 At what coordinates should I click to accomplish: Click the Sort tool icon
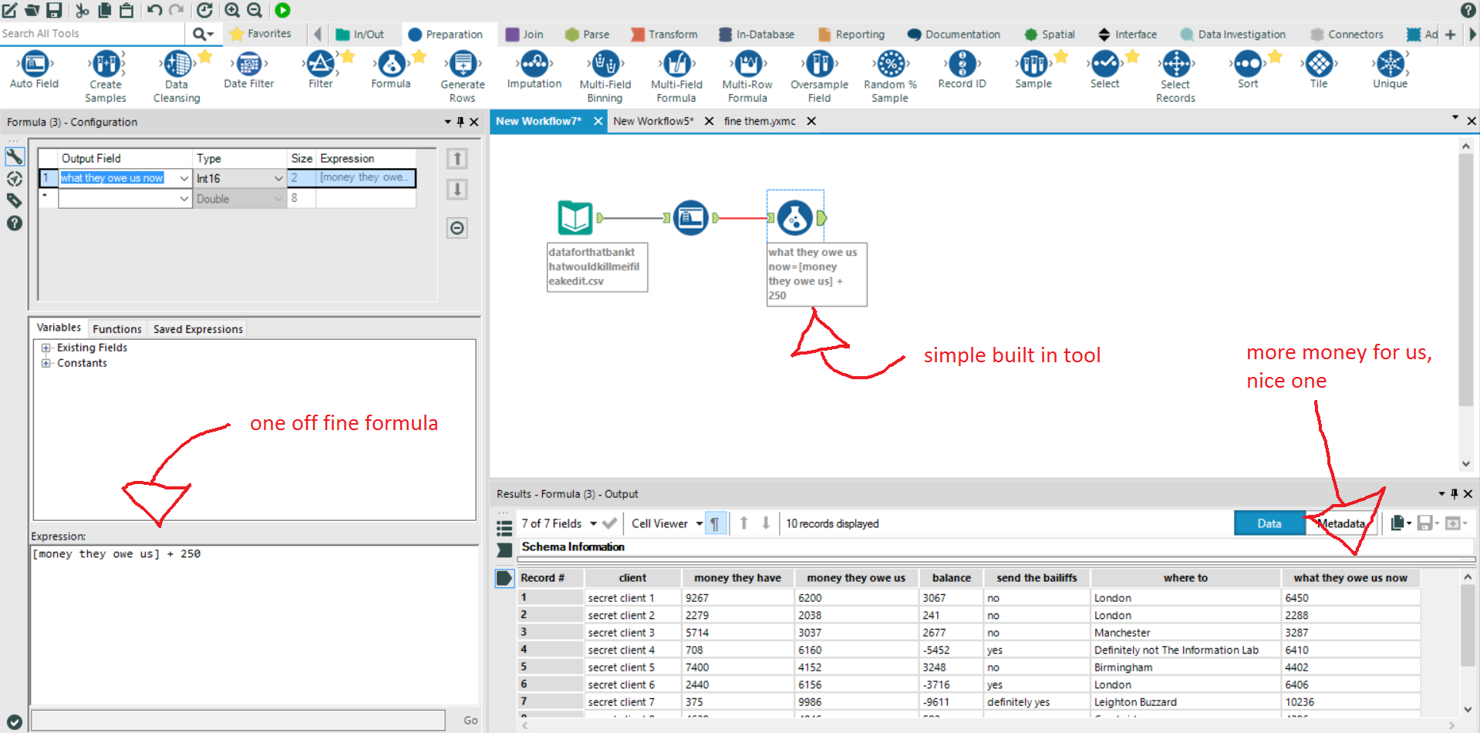pos(1247,65)
